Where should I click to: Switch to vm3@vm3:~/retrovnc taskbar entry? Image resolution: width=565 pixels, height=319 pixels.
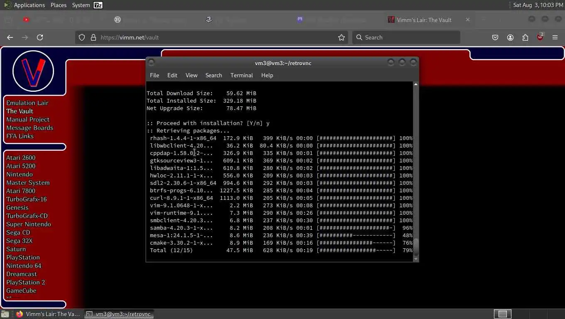[119, 314]
